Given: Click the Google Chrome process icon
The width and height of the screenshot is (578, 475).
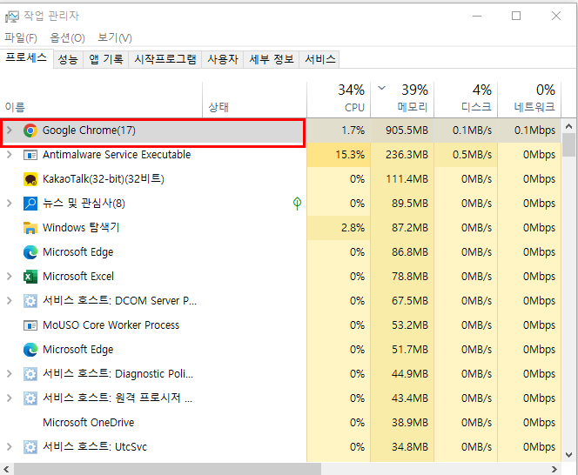Looking at the screenshot, I should click(30, 130).
